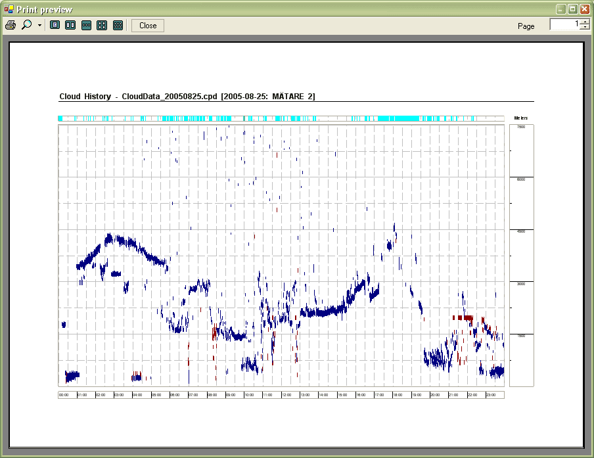Image resolution: width=594 pixels, height=458 pixels.
Task: Click the '7500' altitude label
Action: [x=521, y=127]
